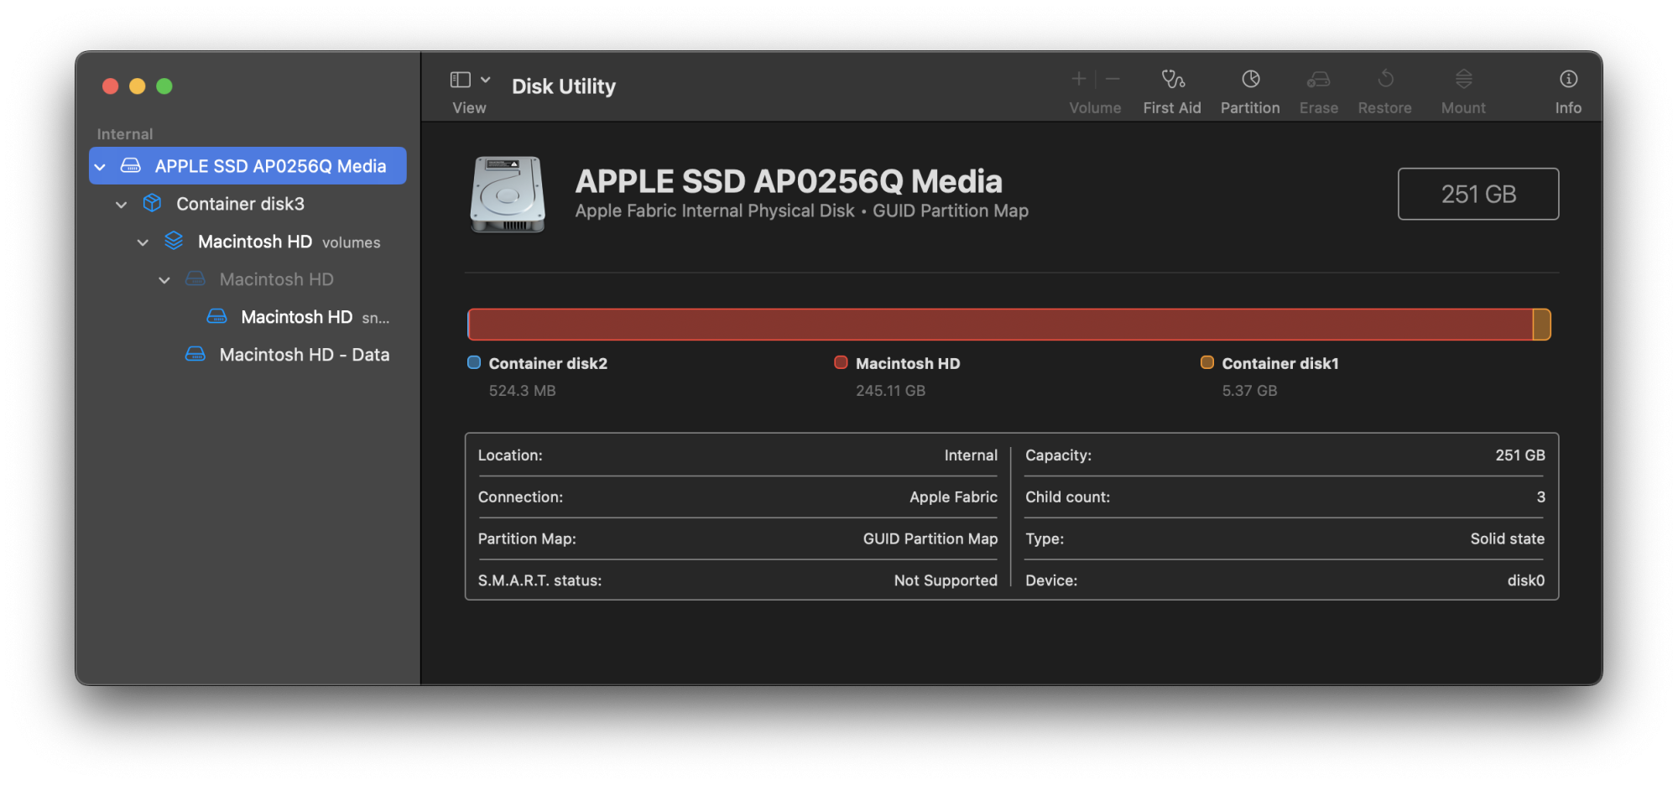The width and height of the screenshot is (1678, 785).
Task: Click the Container disk1 legend label
Action: click(1280, 363)
